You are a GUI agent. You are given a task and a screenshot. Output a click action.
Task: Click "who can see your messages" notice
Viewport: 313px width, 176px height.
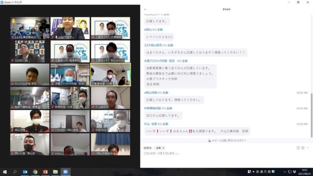pos(227,141)
